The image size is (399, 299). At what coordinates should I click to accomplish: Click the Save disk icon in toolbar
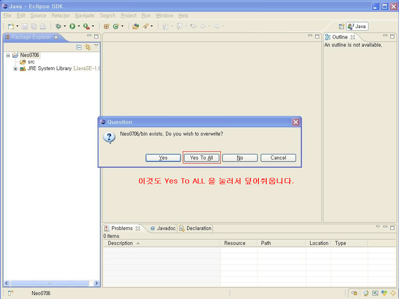coord(25,26)
